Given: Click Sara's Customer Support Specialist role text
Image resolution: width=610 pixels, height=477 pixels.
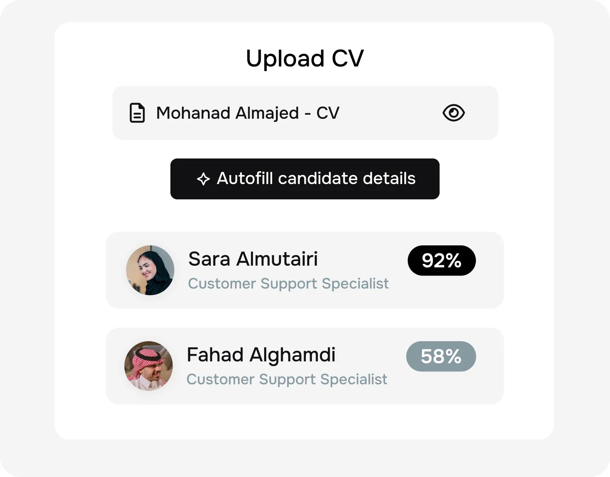Looking at the screenshot, I should point(288,284).
